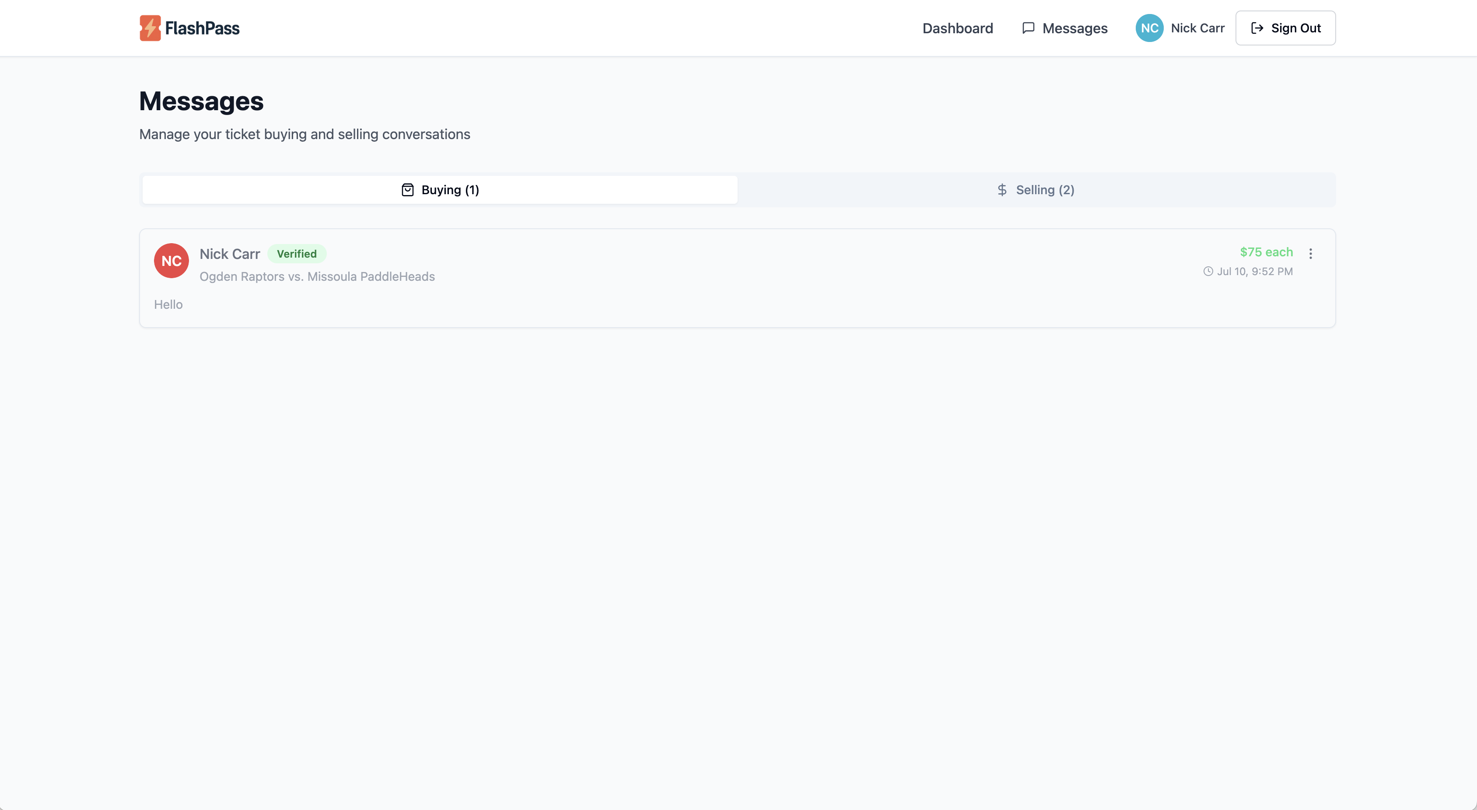
Task: Click the FlashPass lightning bolt logo icon
Action: (150, 28)
